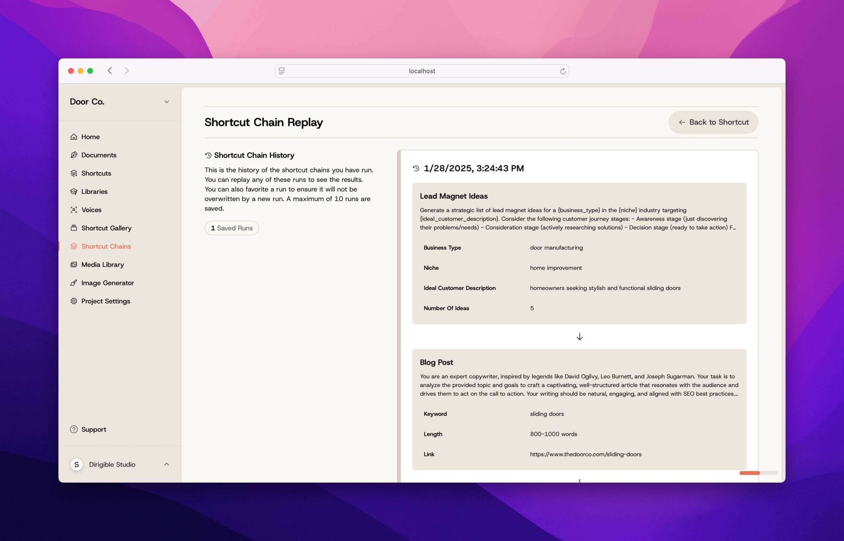
Task: Click the Number Of Ideas value 5
Action: pos(532,308)
